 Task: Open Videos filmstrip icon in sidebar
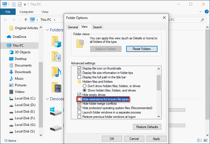pos(11,92)
